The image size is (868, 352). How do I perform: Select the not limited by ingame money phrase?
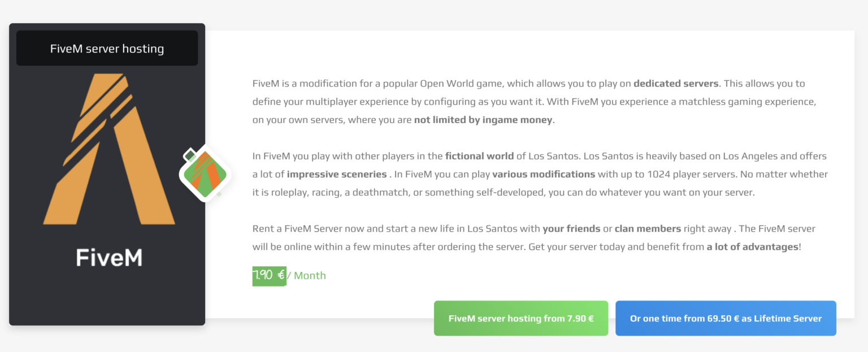[483, 120]
